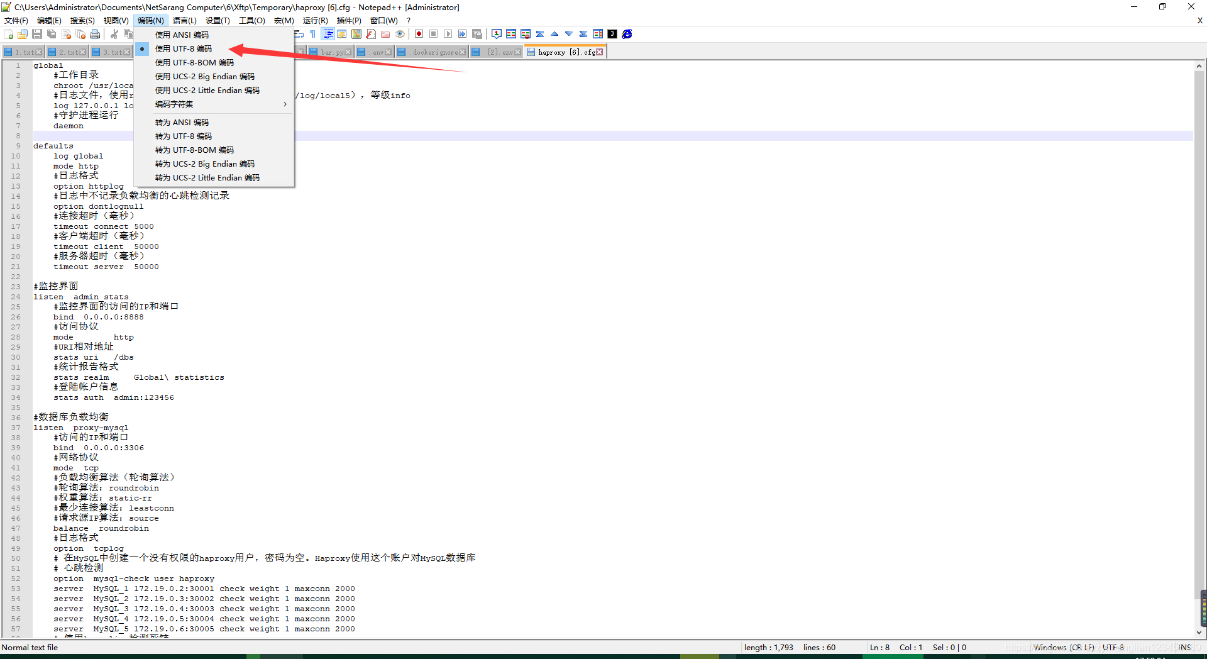
Task: Click the vertical scrollbar up arrow
Action: tap(1199, 65)
